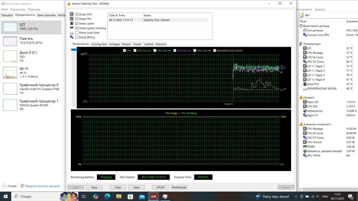Toggle KBG40ZNV256G KIOXIA graph checkbox
Image resolution: width=358 pixels, height=201 pixels.
[214, 50]
